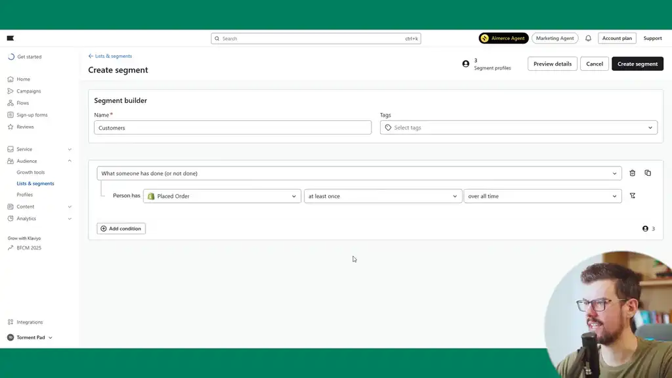Viewport: 672px width, 378px height.
Task: Select the Reviews star icon
Action: pyautogui.click(x=10, y=127)
